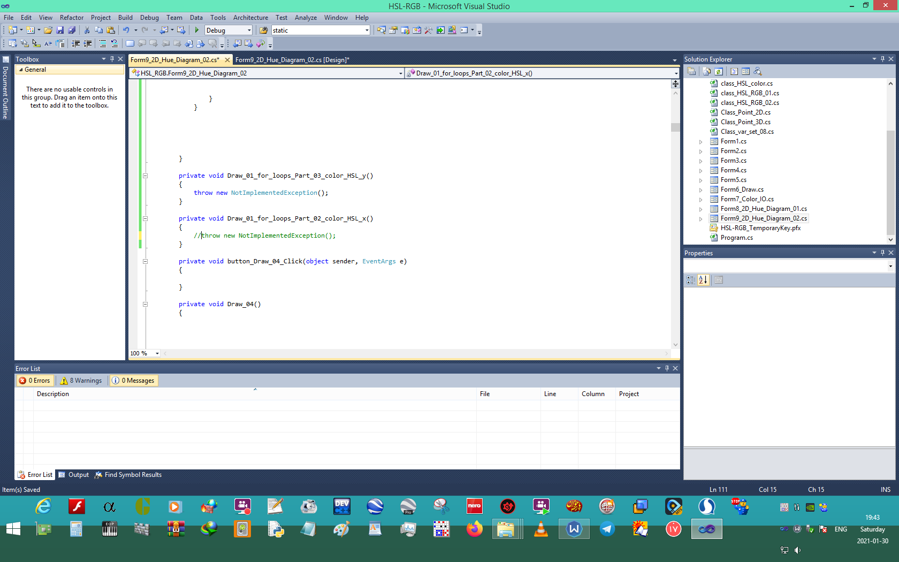Viewport: 899px width, 562px height.
Task: Collapse the button_Draw_04_Click method outline
Action: [145, 261]
